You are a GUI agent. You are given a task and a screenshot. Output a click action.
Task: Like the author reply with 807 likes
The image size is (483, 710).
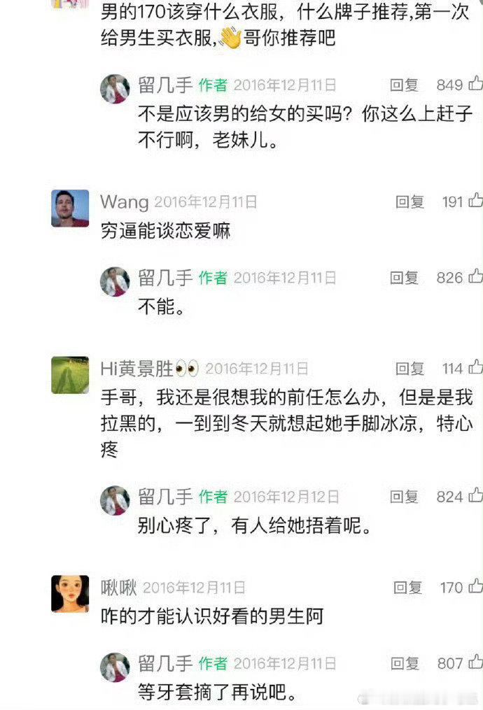pos(475,662)
